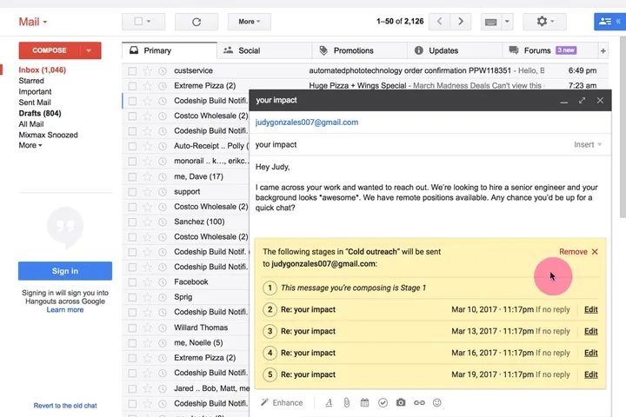
Task: Star the Sanchez (100) email
Action: pyautogui.click(x=147, y=222)
